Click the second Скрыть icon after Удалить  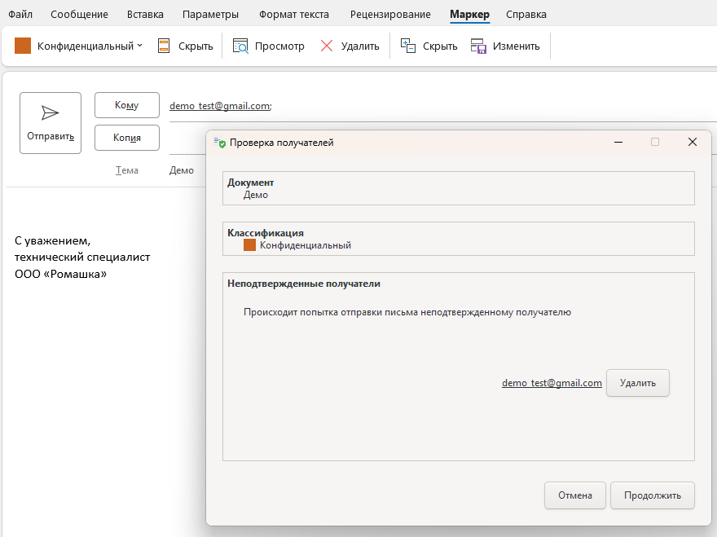tap(408, 46)
